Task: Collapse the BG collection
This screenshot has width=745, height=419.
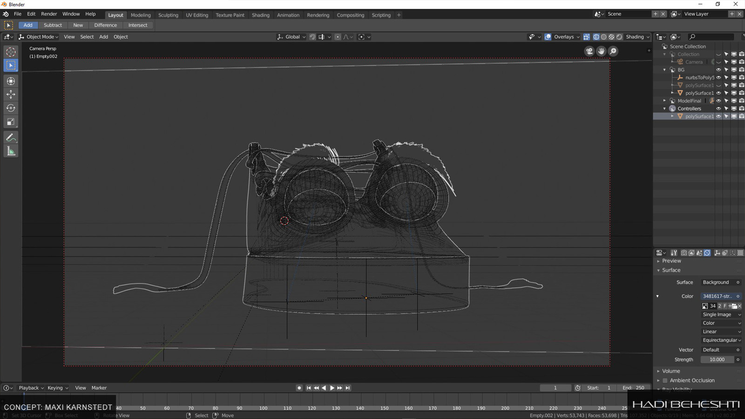Action: pos(664,70)
